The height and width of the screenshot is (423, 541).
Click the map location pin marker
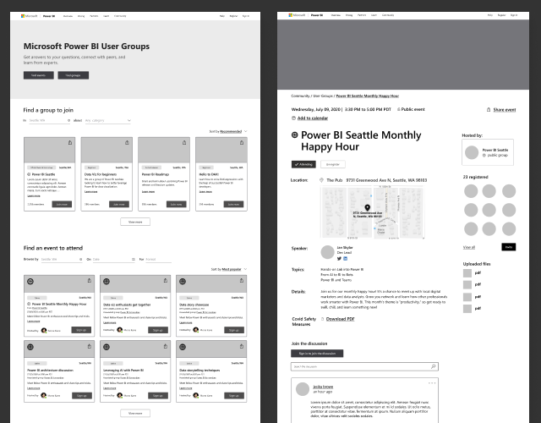click(367, 208)
